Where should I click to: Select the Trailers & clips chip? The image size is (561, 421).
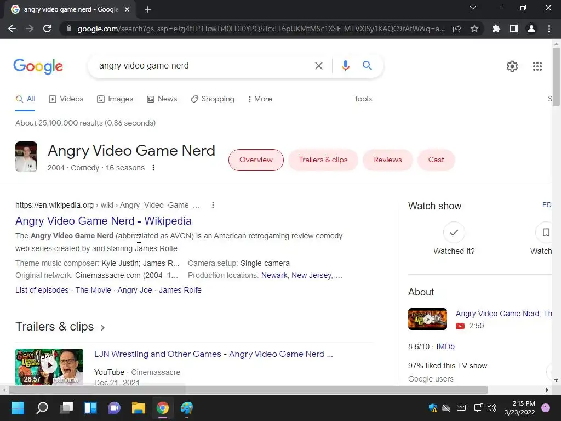coord(323,160)
